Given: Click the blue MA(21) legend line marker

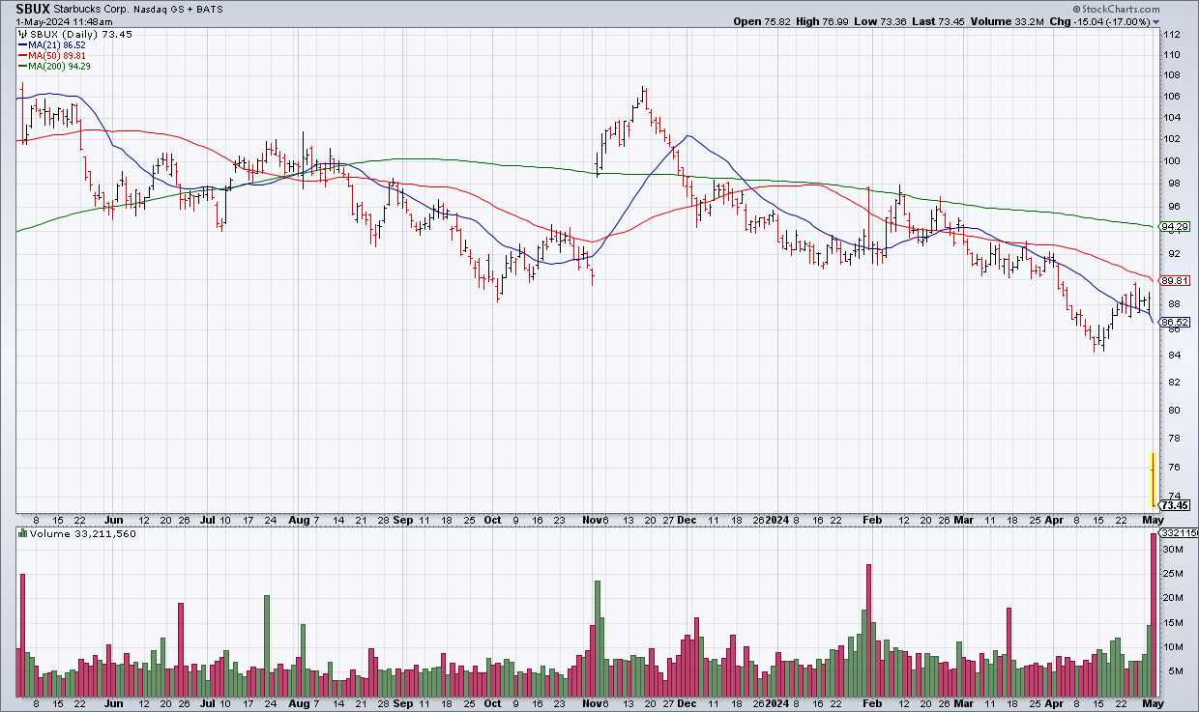Looking at the screenshot, I should point(21,44).
